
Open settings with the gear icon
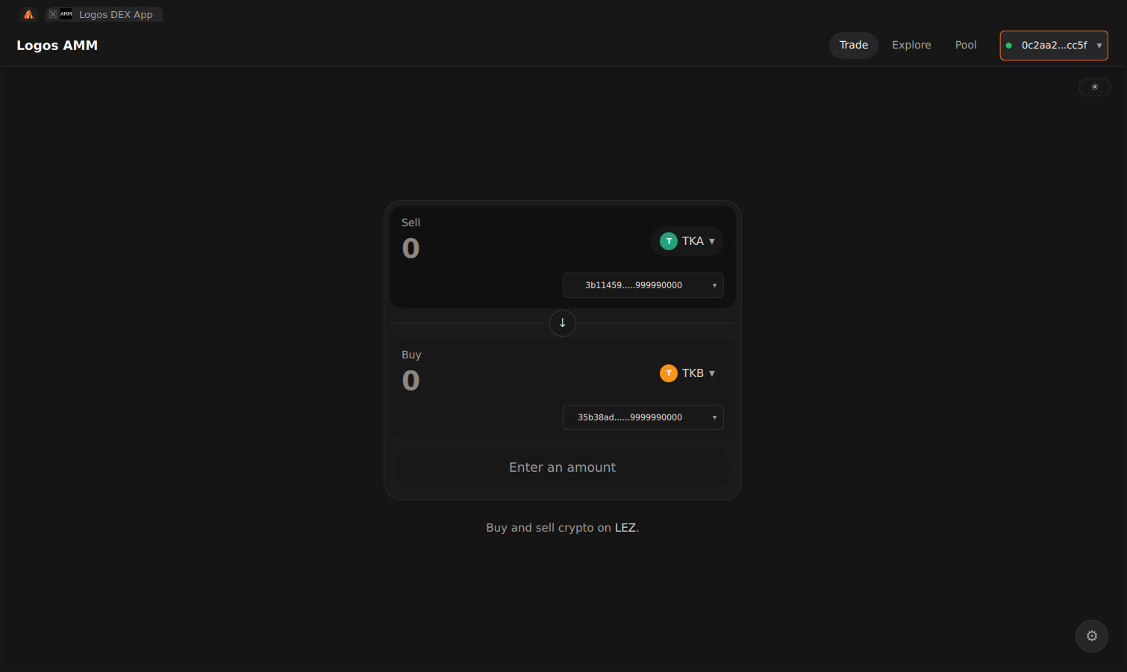[x=1092, y=636]
